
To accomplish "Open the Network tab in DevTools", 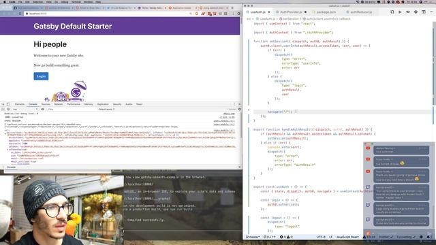I will [59, 104].
